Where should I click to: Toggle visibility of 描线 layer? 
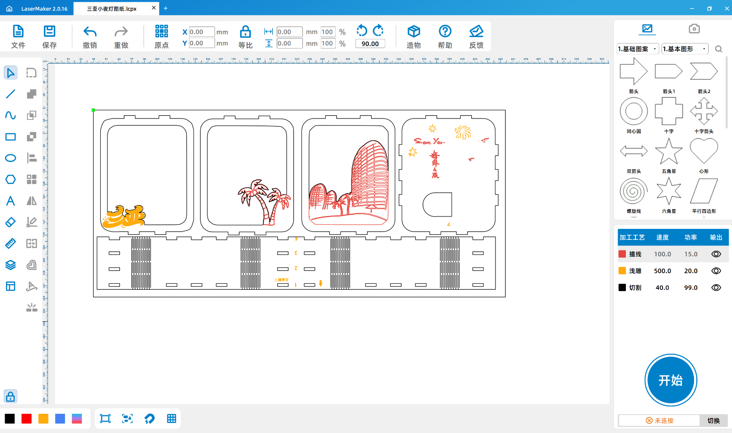click(716, 254)
